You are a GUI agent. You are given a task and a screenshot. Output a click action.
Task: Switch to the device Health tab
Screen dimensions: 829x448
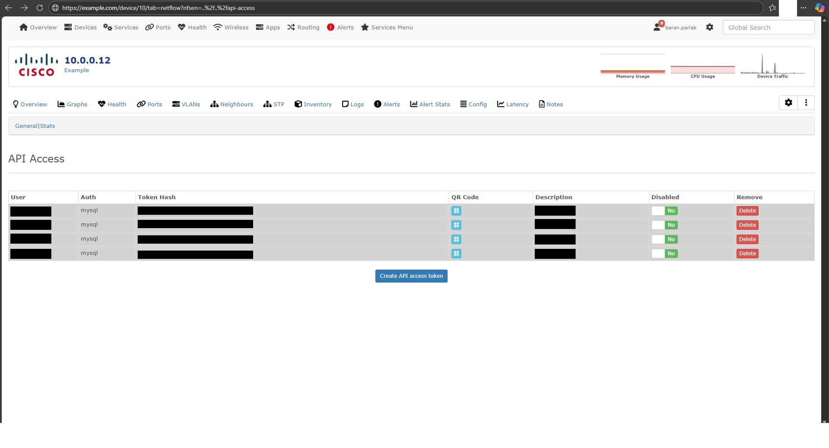(112, 104)
